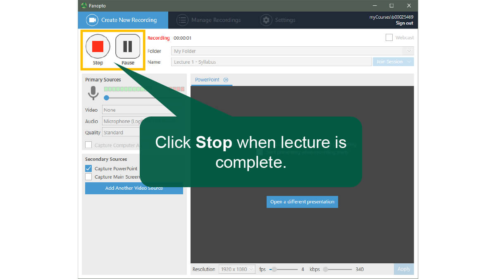Image resolution: width=496 pixels, height=279 pixels.
Task: Click the gear icon beside Settings
Action: pyautogui.click(x=266, y=20)
